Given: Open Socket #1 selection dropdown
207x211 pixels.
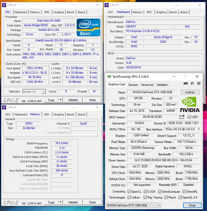Looking at the screenshot, I should click(x=34, y=92).
